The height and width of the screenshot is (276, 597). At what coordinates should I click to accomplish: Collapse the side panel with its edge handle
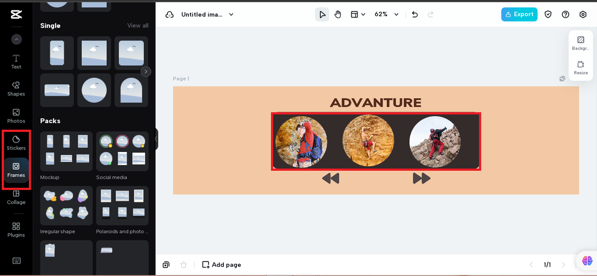pos(156,139)
